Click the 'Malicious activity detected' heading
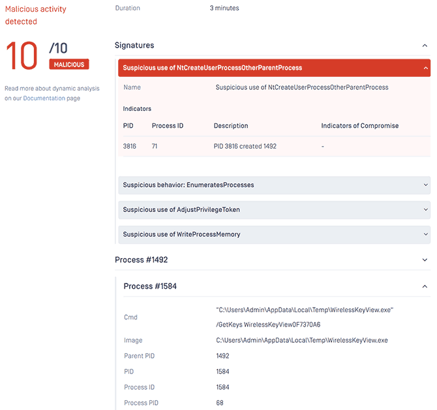Screen dimensions: 437x410 36,16
